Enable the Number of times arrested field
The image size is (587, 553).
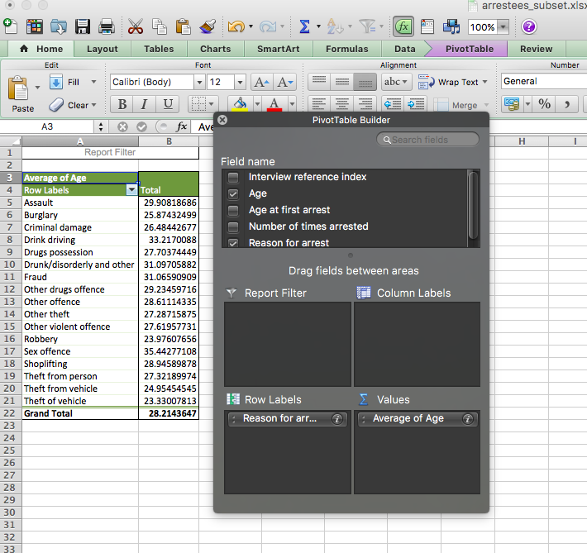pyautogui.click(x=233, y=226)
